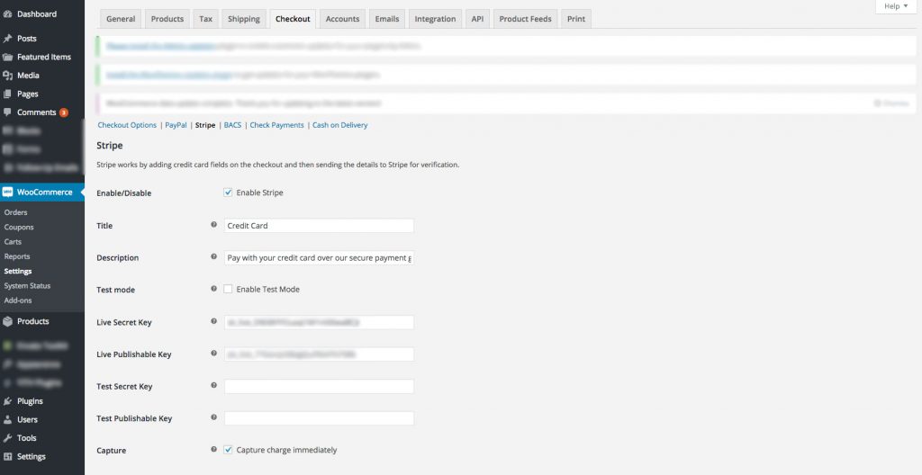Go to Checkout Options section
This screenshot has width=922, height=475.
coord(127,125)
